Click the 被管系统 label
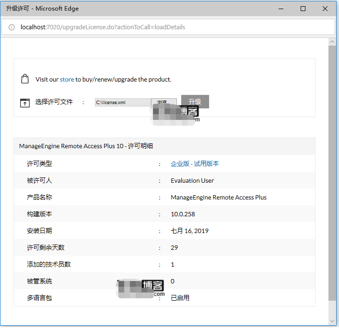Image resolution: width=339 pixels, height=328 pixels. [39, 281]
